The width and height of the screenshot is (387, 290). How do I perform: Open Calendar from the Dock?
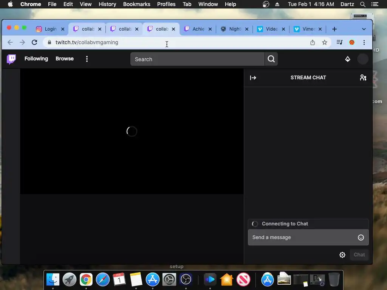tap(119, 280)
